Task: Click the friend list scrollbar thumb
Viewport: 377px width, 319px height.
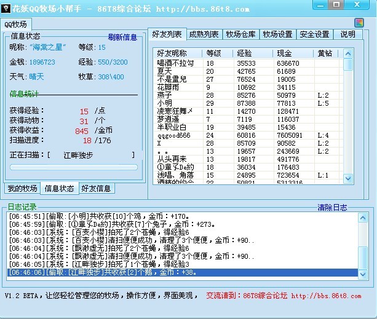Action: pyautogui.click(x=348, y=65)
